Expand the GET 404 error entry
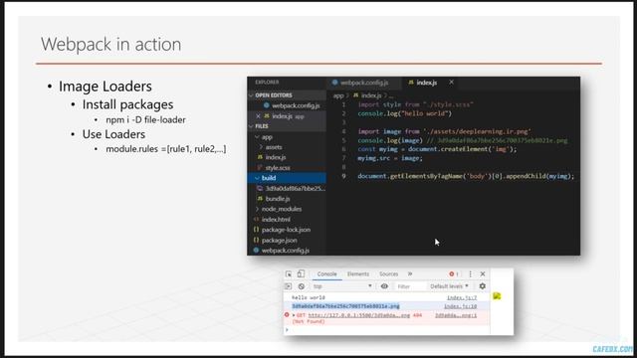The height and width of the screenshot is (358, 637). click(x=294, y=315)
